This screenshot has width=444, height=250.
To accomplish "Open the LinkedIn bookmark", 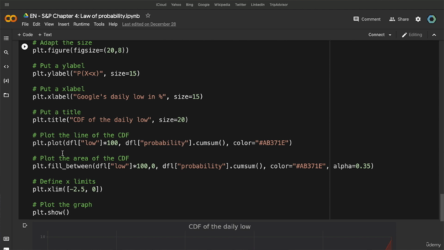I will pyautogui.click(x=257, y=5).
